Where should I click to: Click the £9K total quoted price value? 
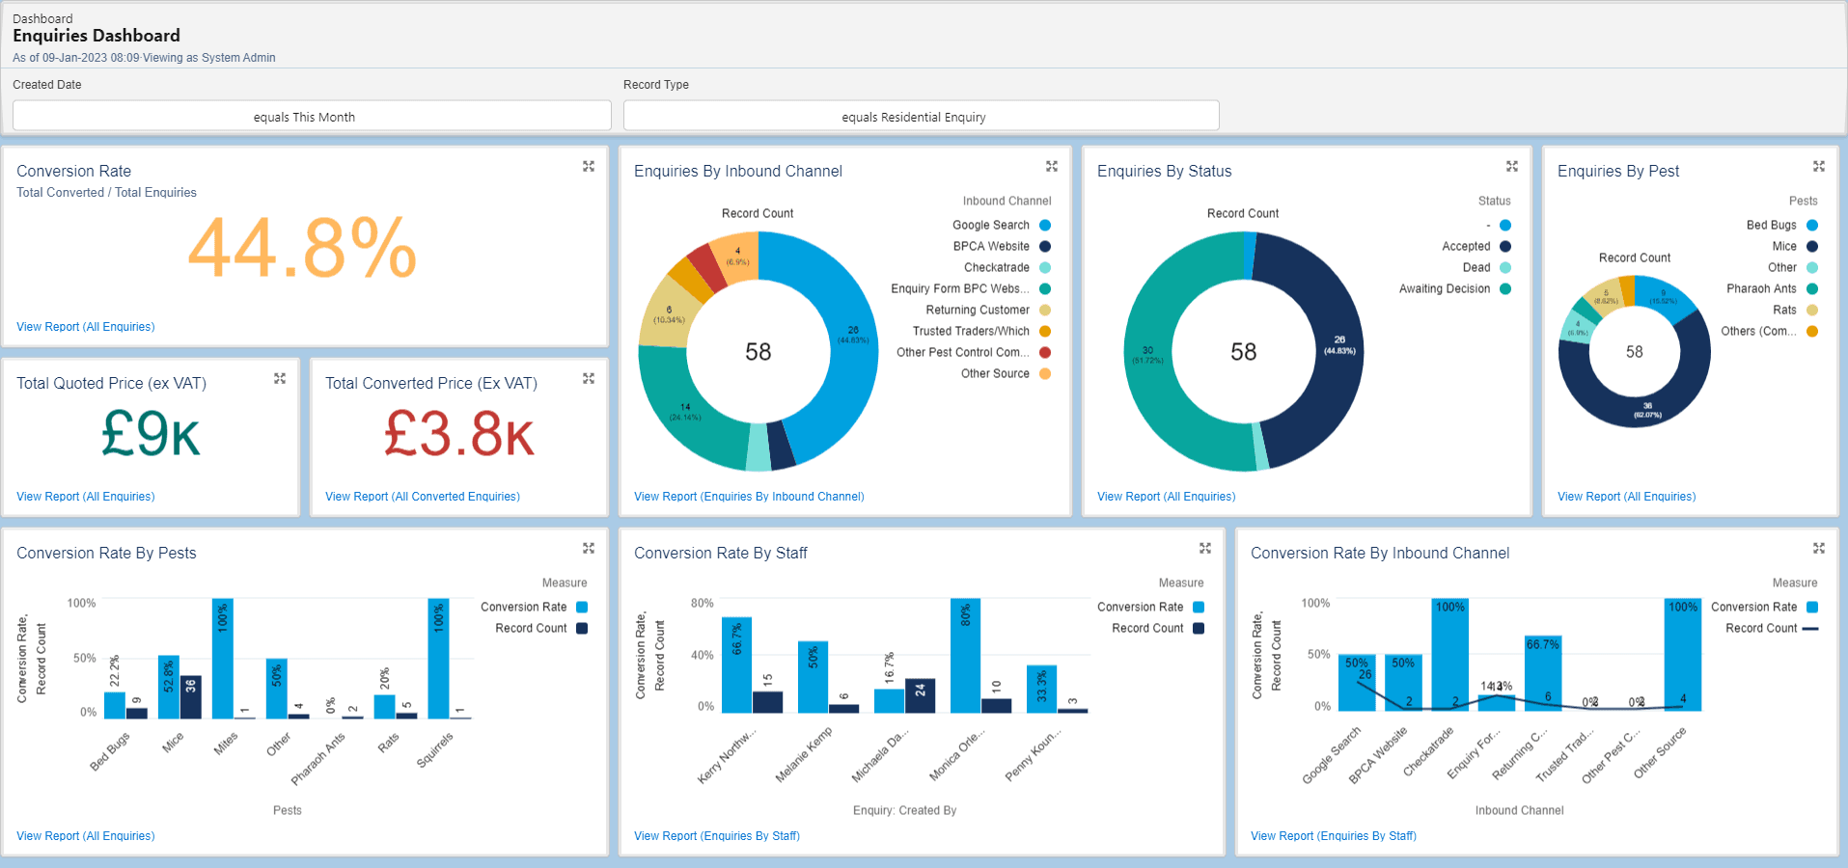[x=151, y=433]
